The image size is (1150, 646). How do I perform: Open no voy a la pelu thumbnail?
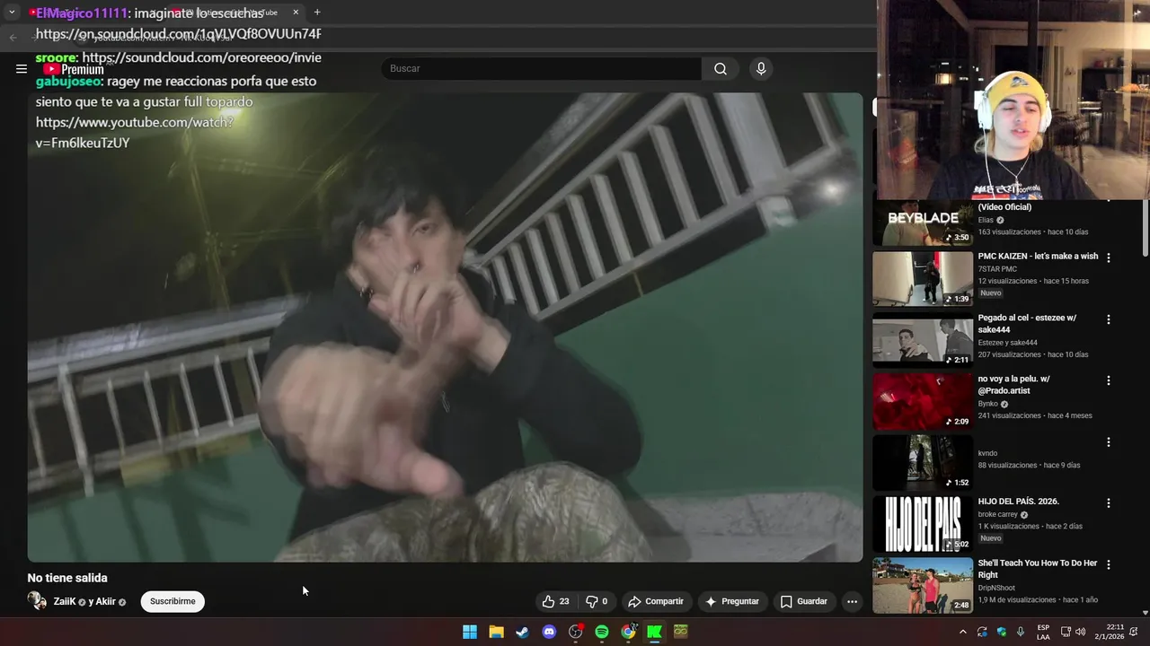(x=923, y=400)
